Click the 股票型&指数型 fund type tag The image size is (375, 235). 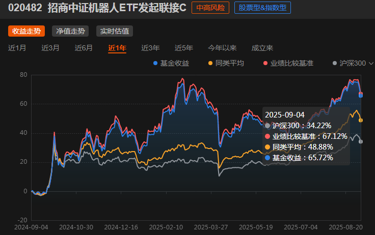262,8
